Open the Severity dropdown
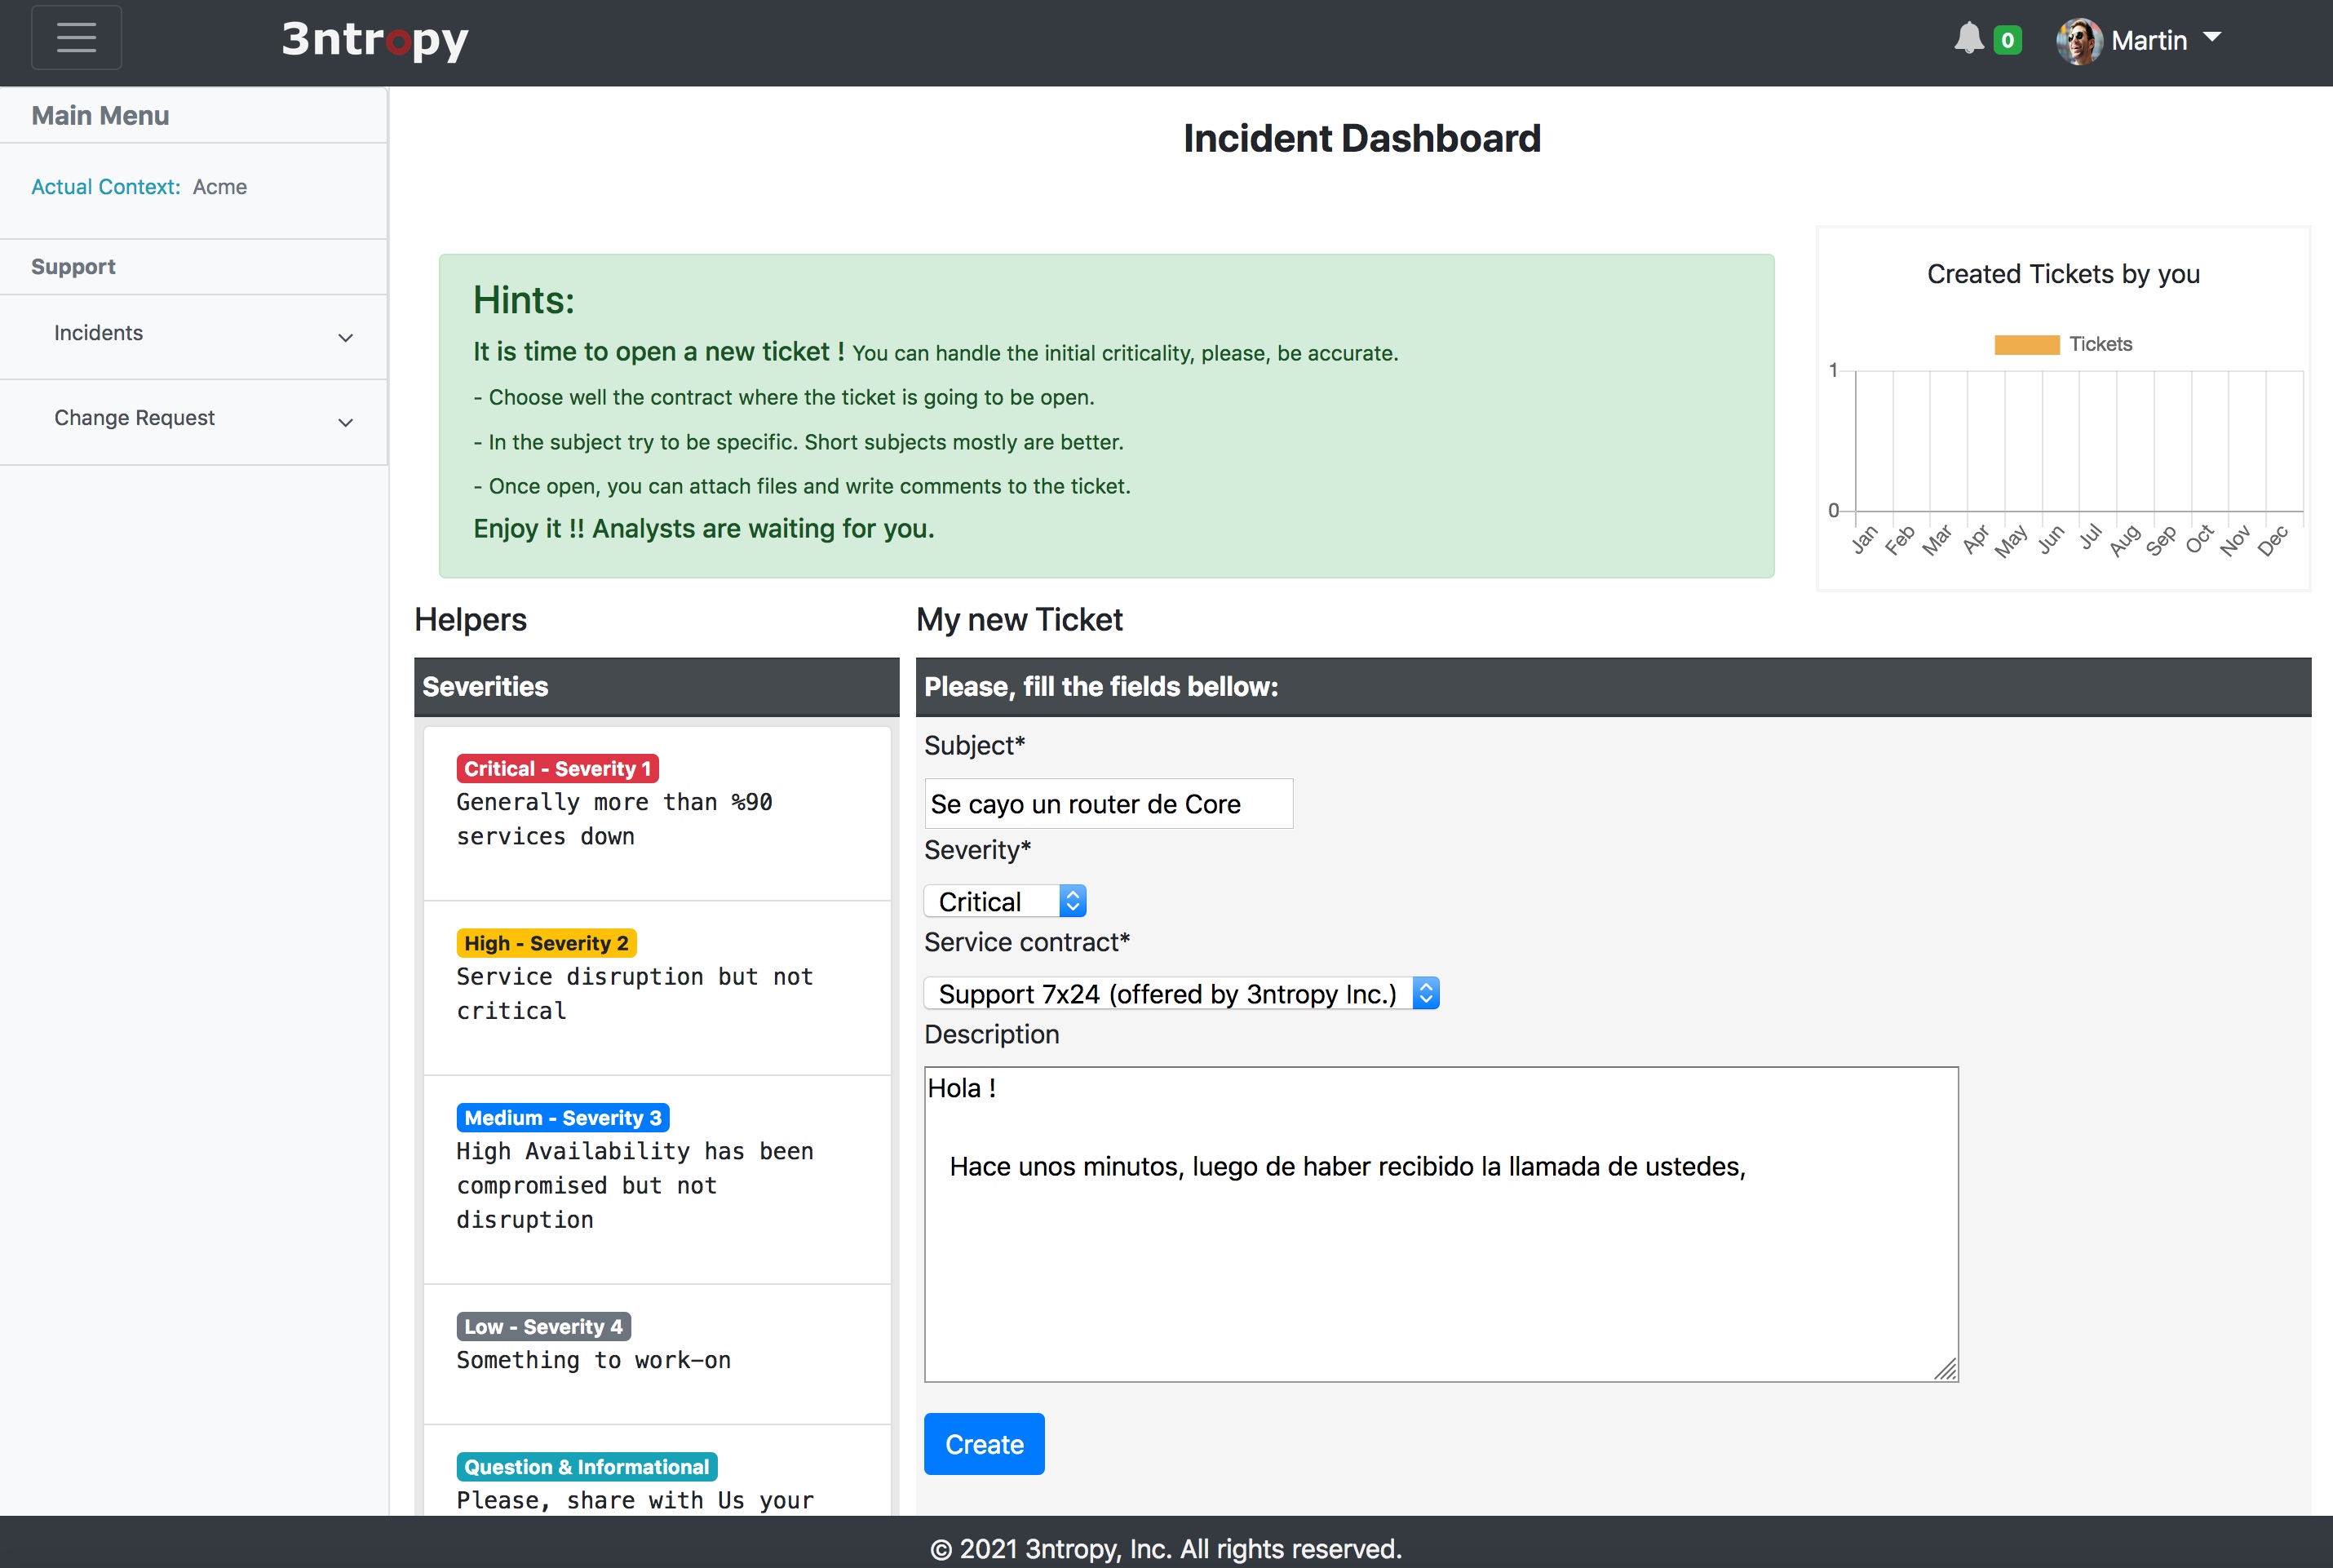Image resolution: width=2333 pixels, height=1568 pixels. pos(1005,901)
